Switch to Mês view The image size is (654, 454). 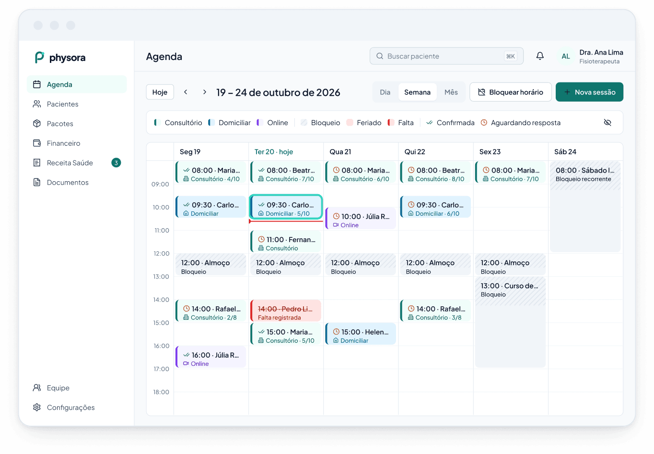coord(451,92)
